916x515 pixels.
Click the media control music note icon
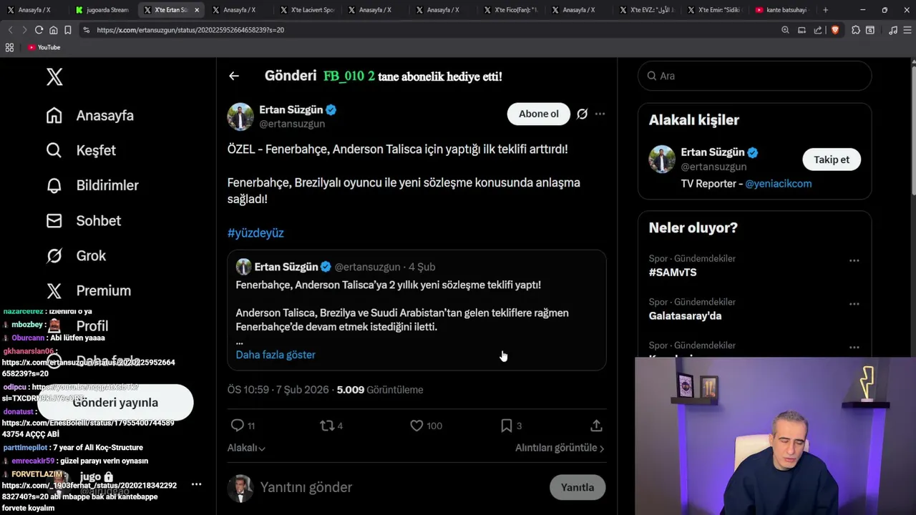click(892, 30)
